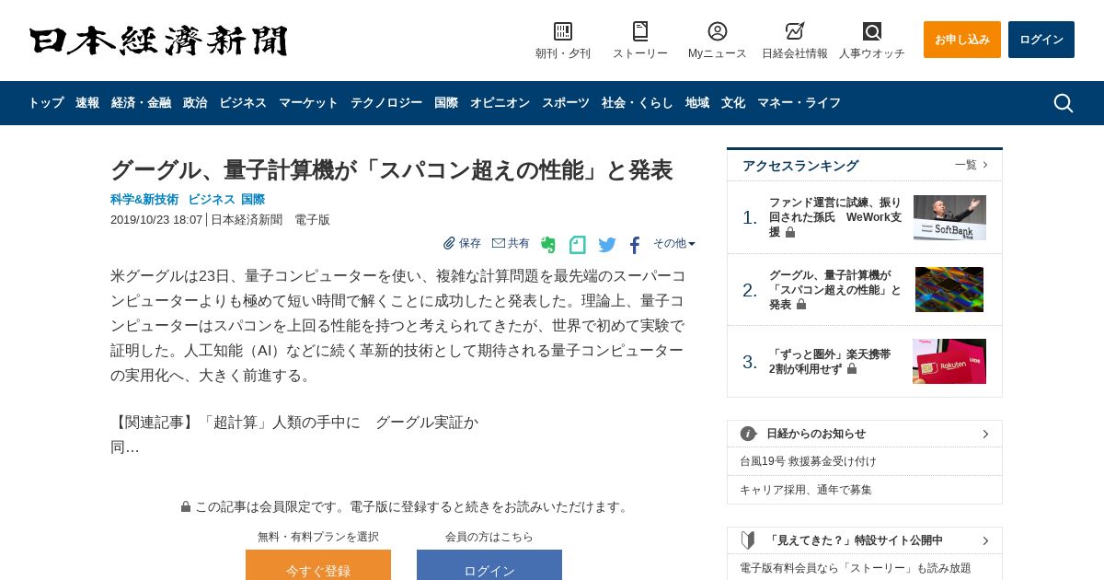Open notice キャリア採用、通年で募集
Image resolution: width=1104 pixels, height=580 pixels.
805,490
